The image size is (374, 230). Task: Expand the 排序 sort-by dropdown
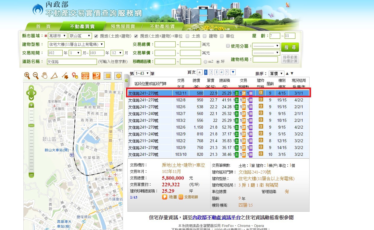(276, 73)
